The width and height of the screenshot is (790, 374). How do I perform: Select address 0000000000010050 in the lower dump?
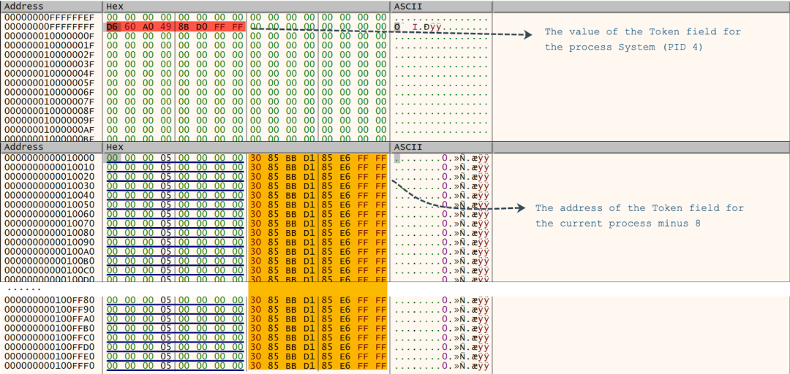(x=50, y=205)
